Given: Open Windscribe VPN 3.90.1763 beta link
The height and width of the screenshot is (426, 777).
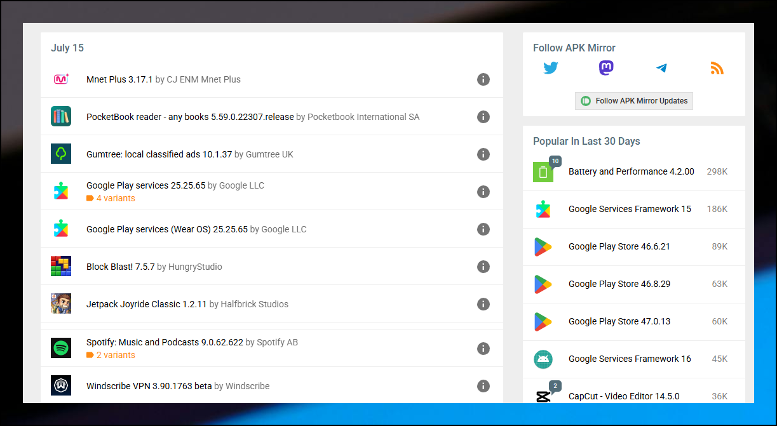Looking at the screenshot, I should click(x=149, y=386).
